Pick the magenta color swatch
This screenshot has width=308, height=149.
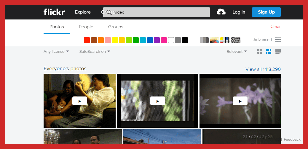pyautogui.click(x=164, y=40)
